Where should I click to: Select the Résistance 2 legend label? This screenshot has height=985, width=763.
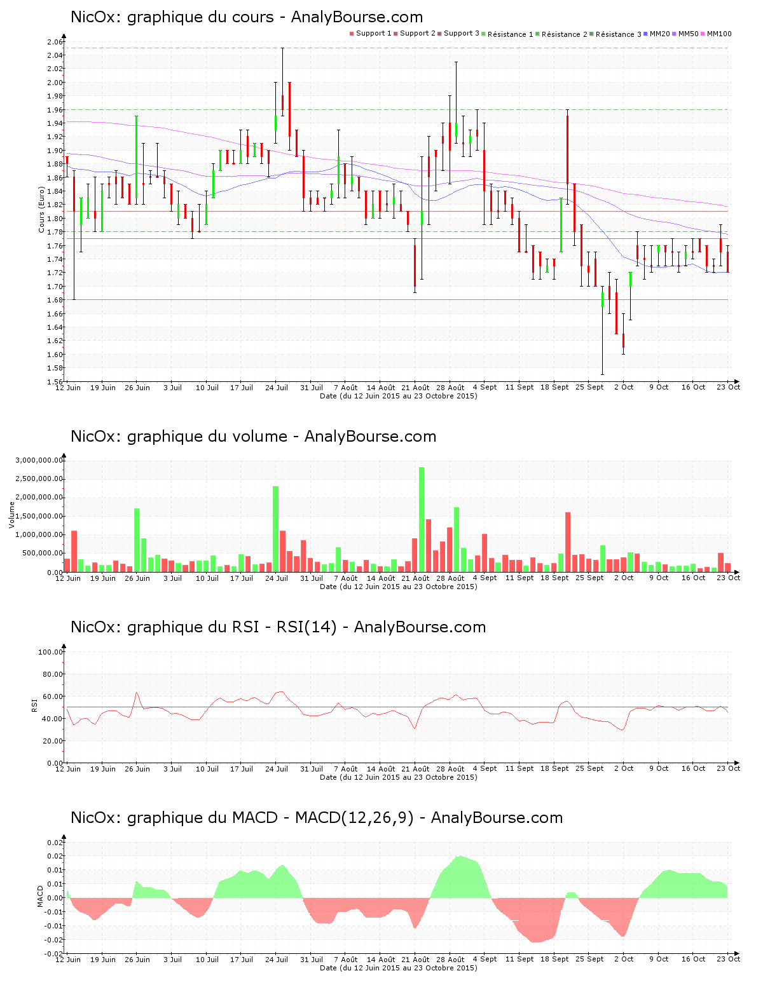coord(565,34)
